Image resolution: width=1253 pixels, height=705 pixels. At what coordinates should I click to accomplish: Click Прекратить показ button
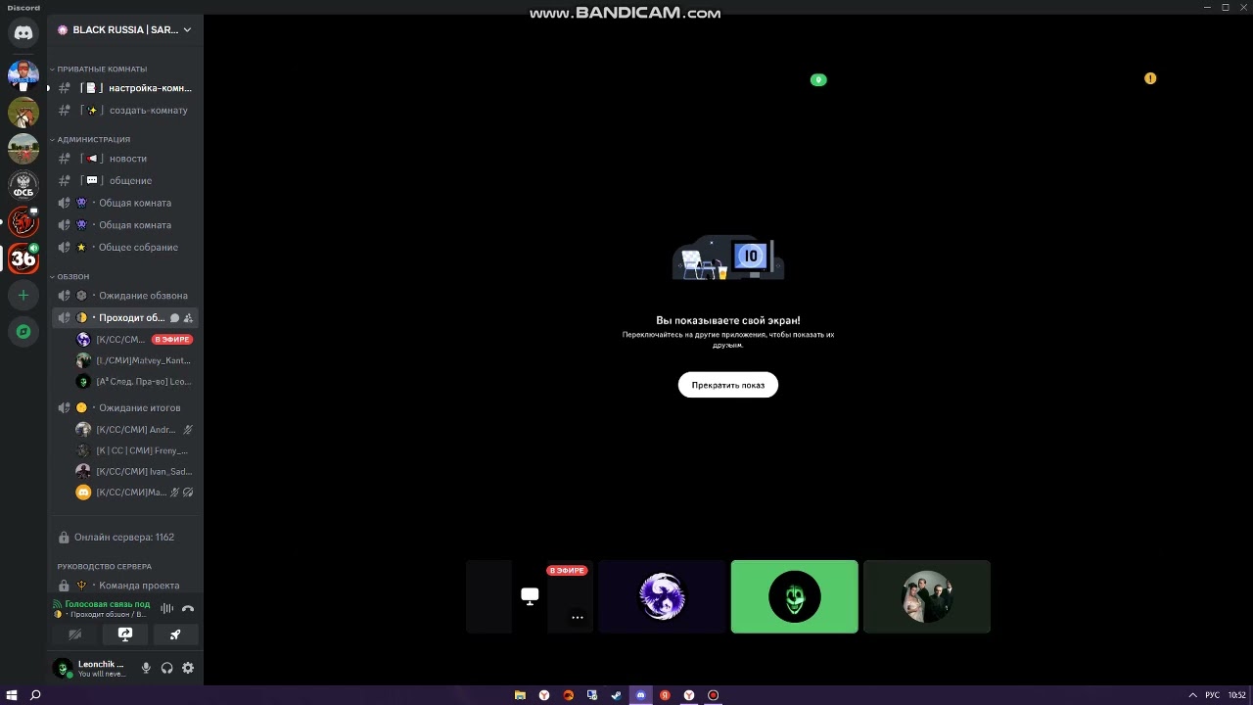click(x=728, y=385)
